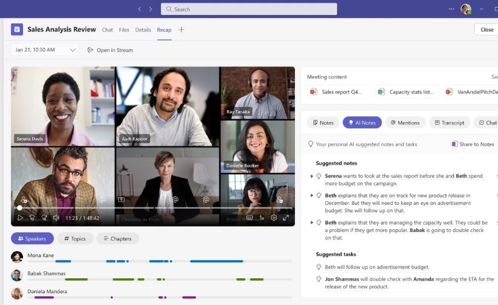Viewport: 498px width, 305px height.
Task: Jump to Daniela Mandera's first purple speaking segment
Action: (44, 298)
